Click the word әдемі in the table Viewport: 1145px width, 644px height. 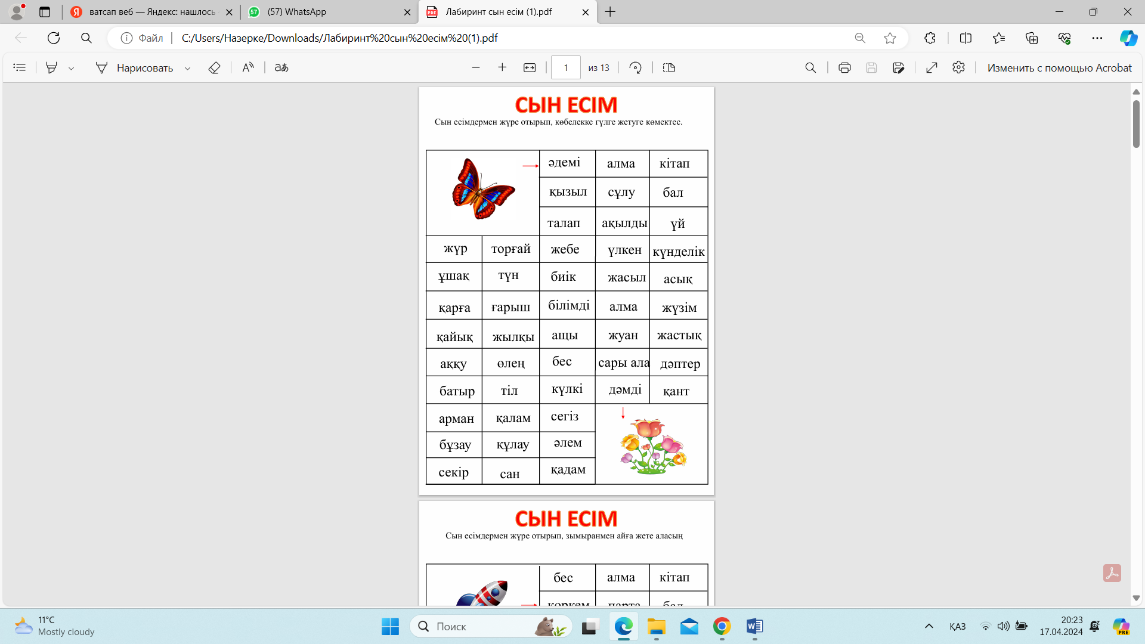tap(564, 162)
